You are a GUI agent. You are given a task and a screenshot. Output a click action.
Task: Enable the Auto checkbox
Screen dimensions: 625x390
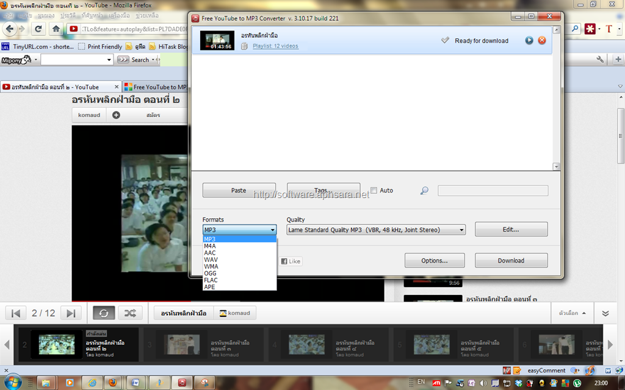[374, 190]
